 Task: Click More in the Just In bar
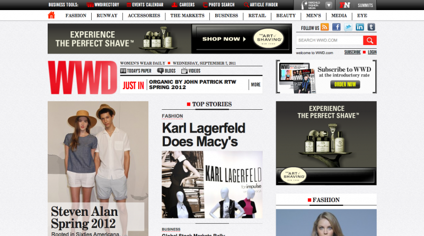pyautogui.click(x=255, y=85)
